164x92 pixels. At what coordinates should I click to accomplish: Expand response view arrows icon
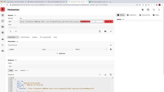tap(100, 75)
